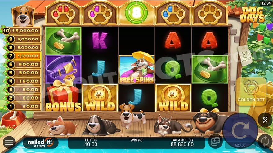Open bet settings via coin stack icon
Image resolution: width=273 pixels, height=153 pixels.
(215, 141)
